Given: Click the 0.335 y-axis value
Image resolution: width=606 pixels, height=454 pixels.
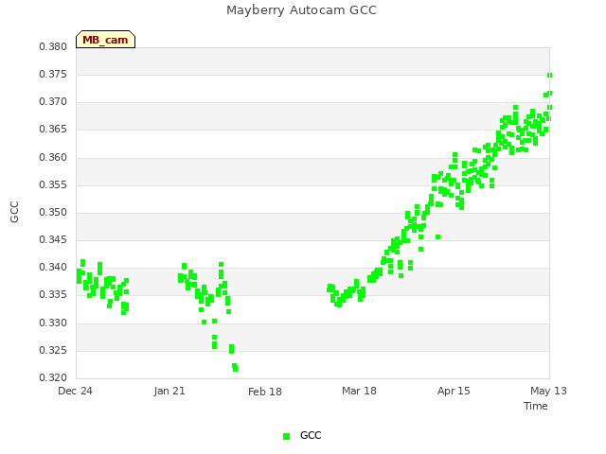Looking at the screenshot, I should point(53,294).
